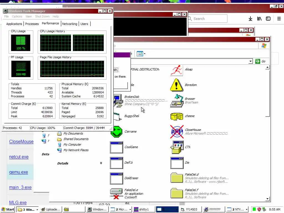Open the Die window icon

[x=177, y=163]
